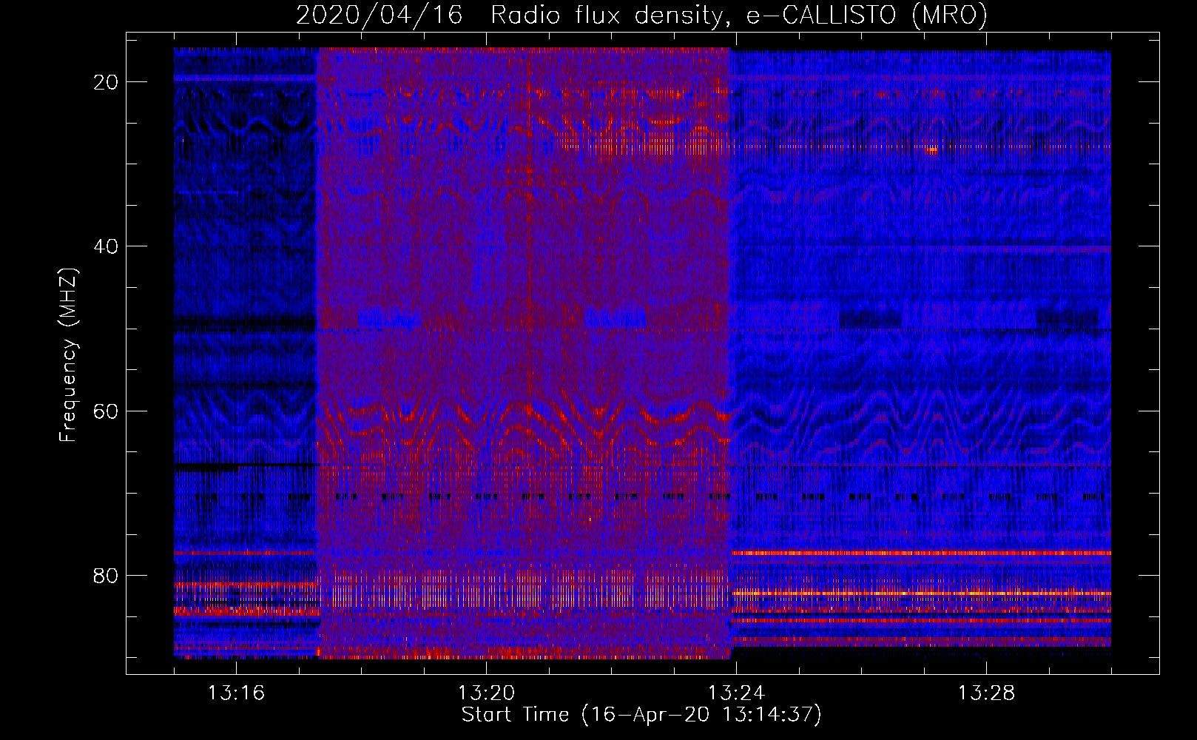The width and height of the screenshot is (1197, 740).
Task: Click the '20' frequency tick label
Action: coord(106,82)
